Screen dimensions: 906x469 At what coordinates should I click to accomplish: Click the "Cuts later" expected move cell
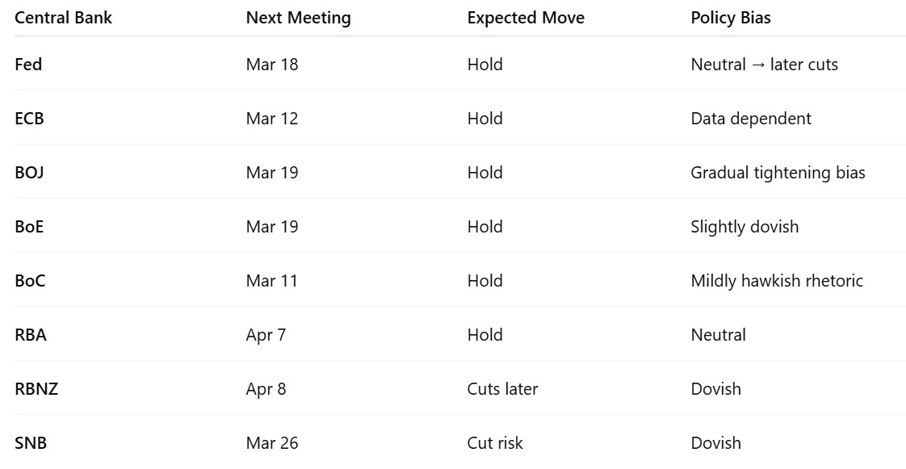point(502,389)
